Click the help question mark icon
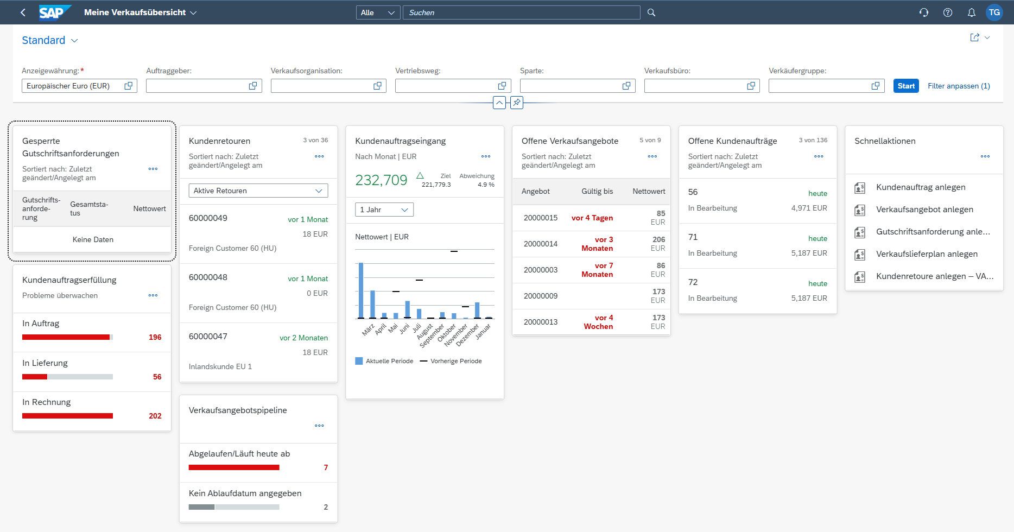This screenshot has height=532, width=1014. pos(948,12)
